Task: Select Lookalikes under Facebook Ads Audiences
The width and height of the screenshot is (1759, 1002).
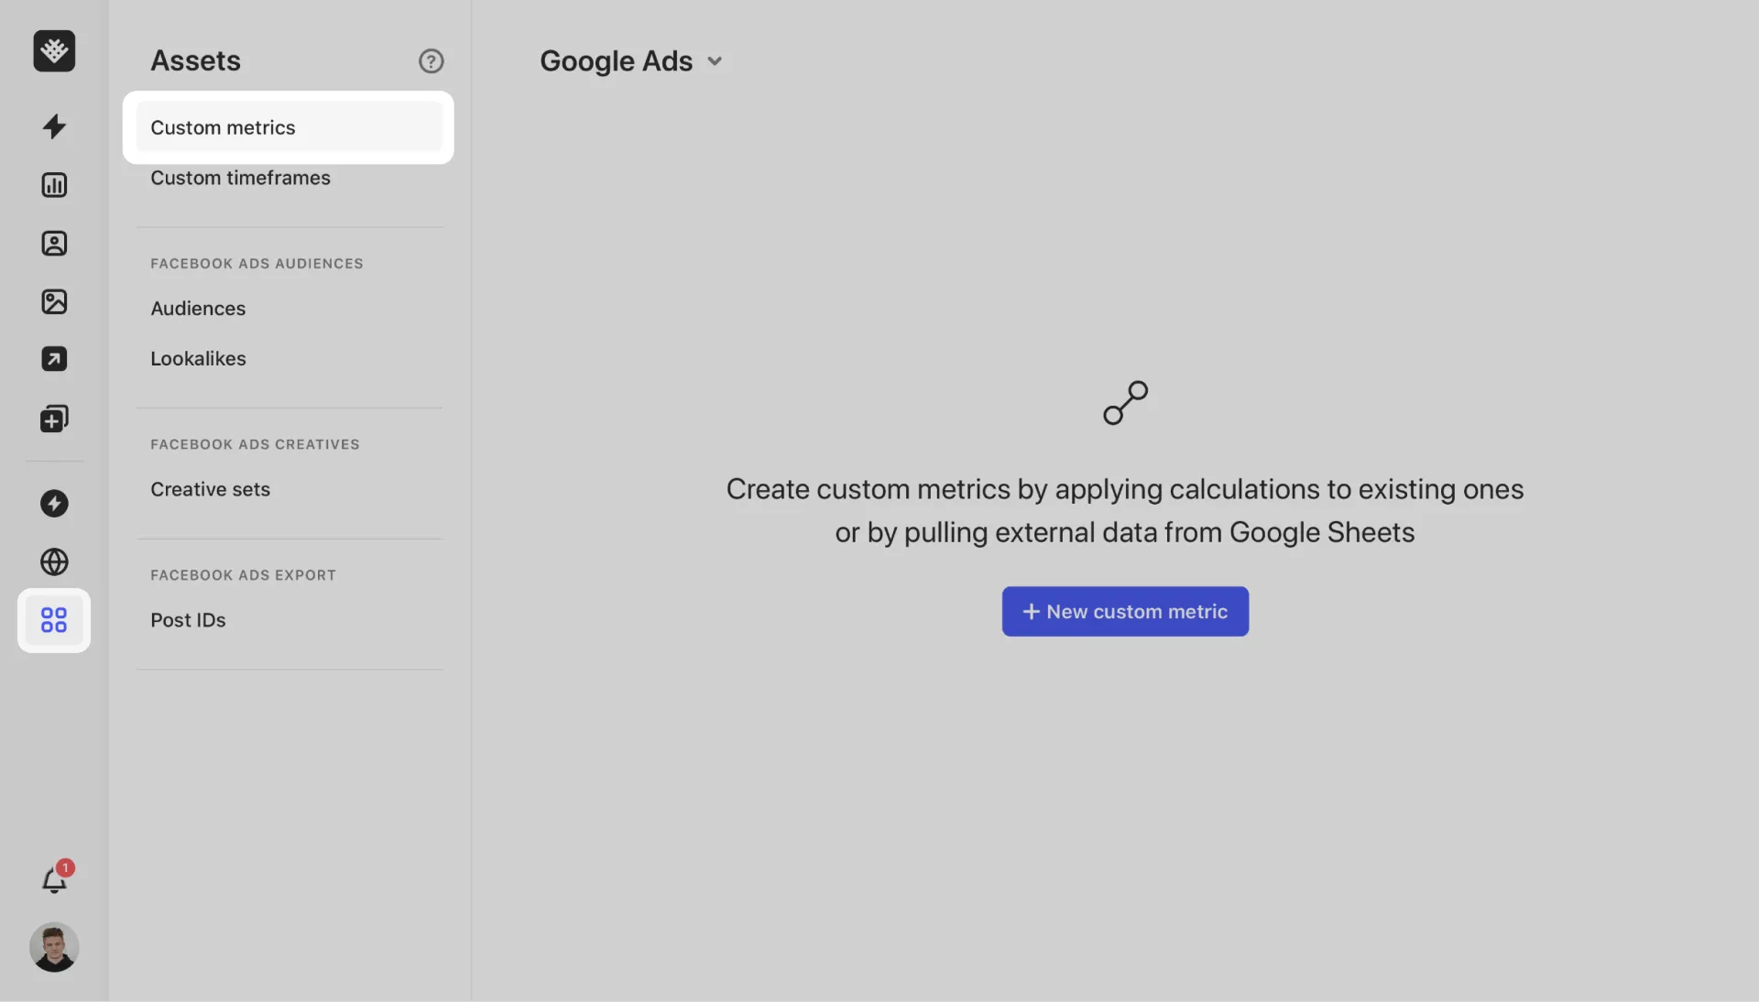Action: [x=198, y=358]
